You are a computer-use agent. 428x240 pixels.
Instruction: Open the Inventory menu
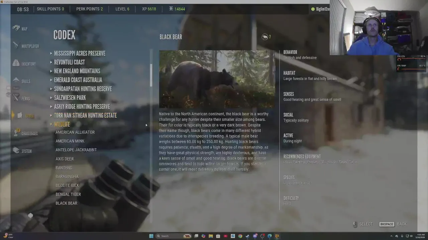click(x=28, y=64)
